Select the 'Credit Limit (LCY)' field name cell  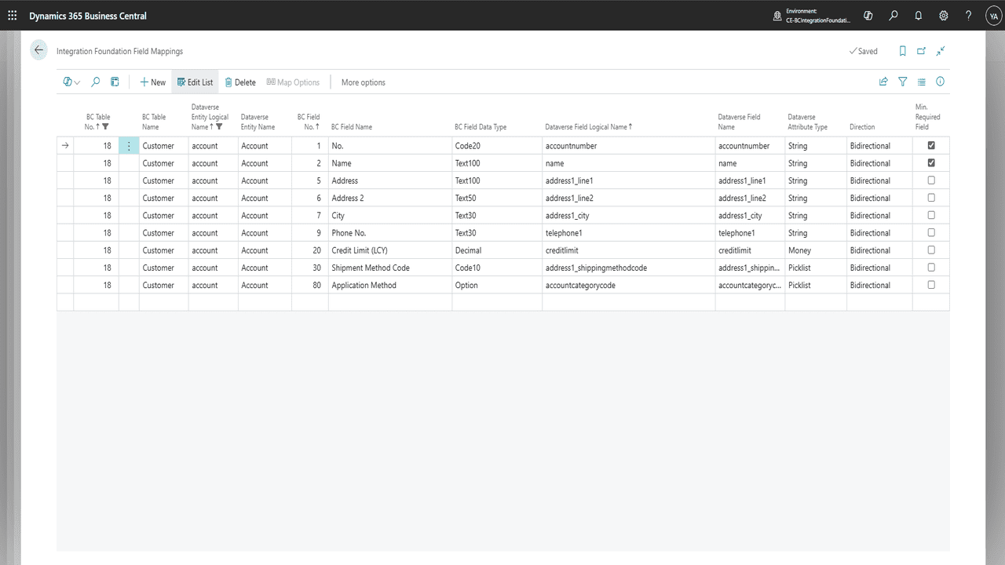(390, 250)
